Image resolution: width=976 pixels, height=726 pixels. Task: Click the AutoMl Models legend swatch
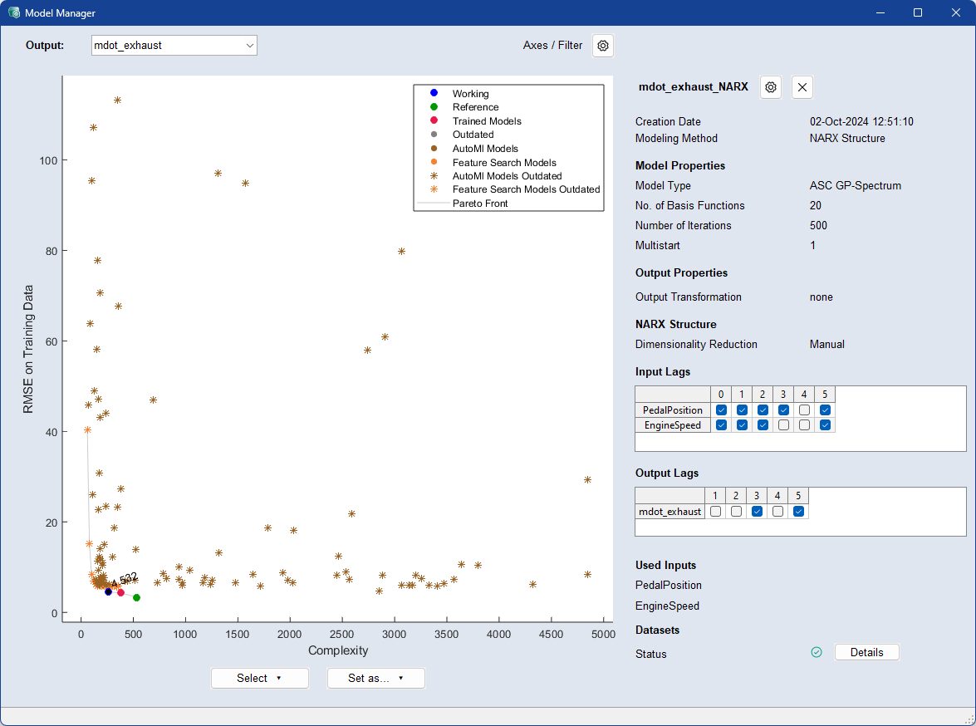pos(434,149)
